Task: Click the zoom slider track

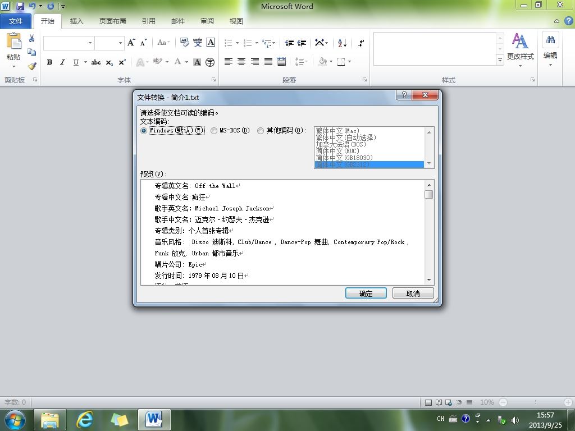Action: [x=535, y=402]
